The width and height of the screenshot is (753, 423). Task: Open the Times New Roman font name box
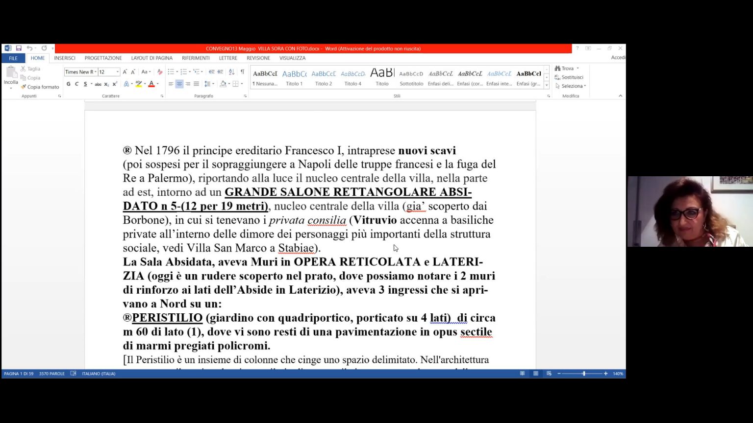click(x=81, y=72)
